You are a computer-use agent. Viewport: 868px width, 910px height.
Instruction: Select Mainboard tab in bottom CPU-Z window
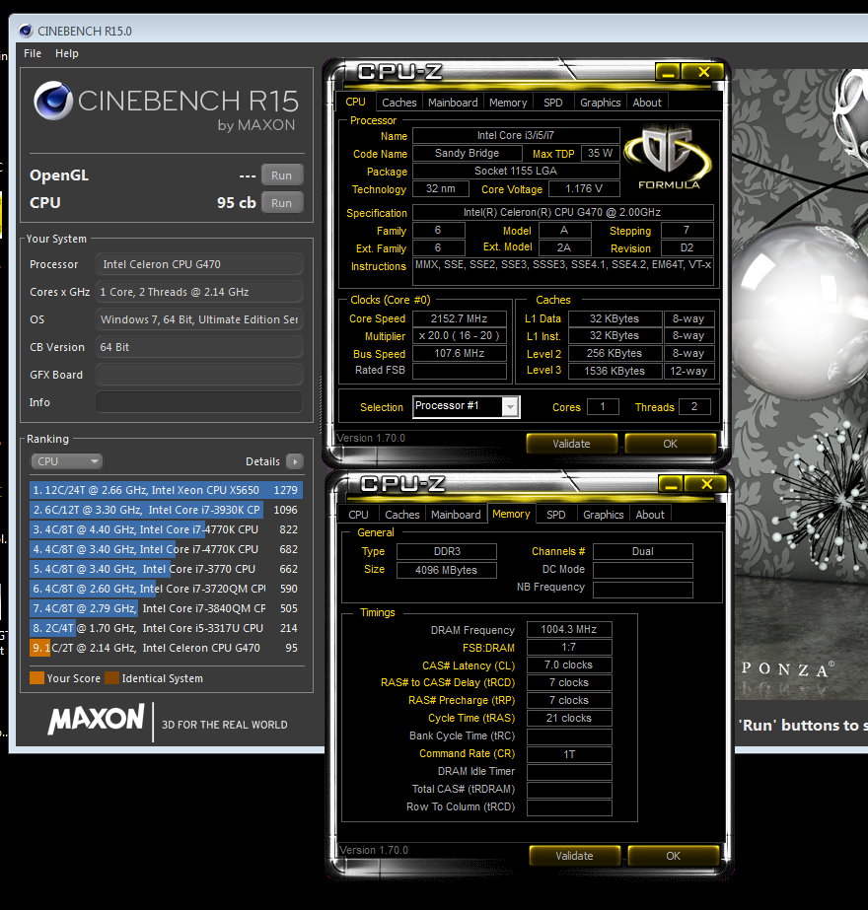[456, 515]
